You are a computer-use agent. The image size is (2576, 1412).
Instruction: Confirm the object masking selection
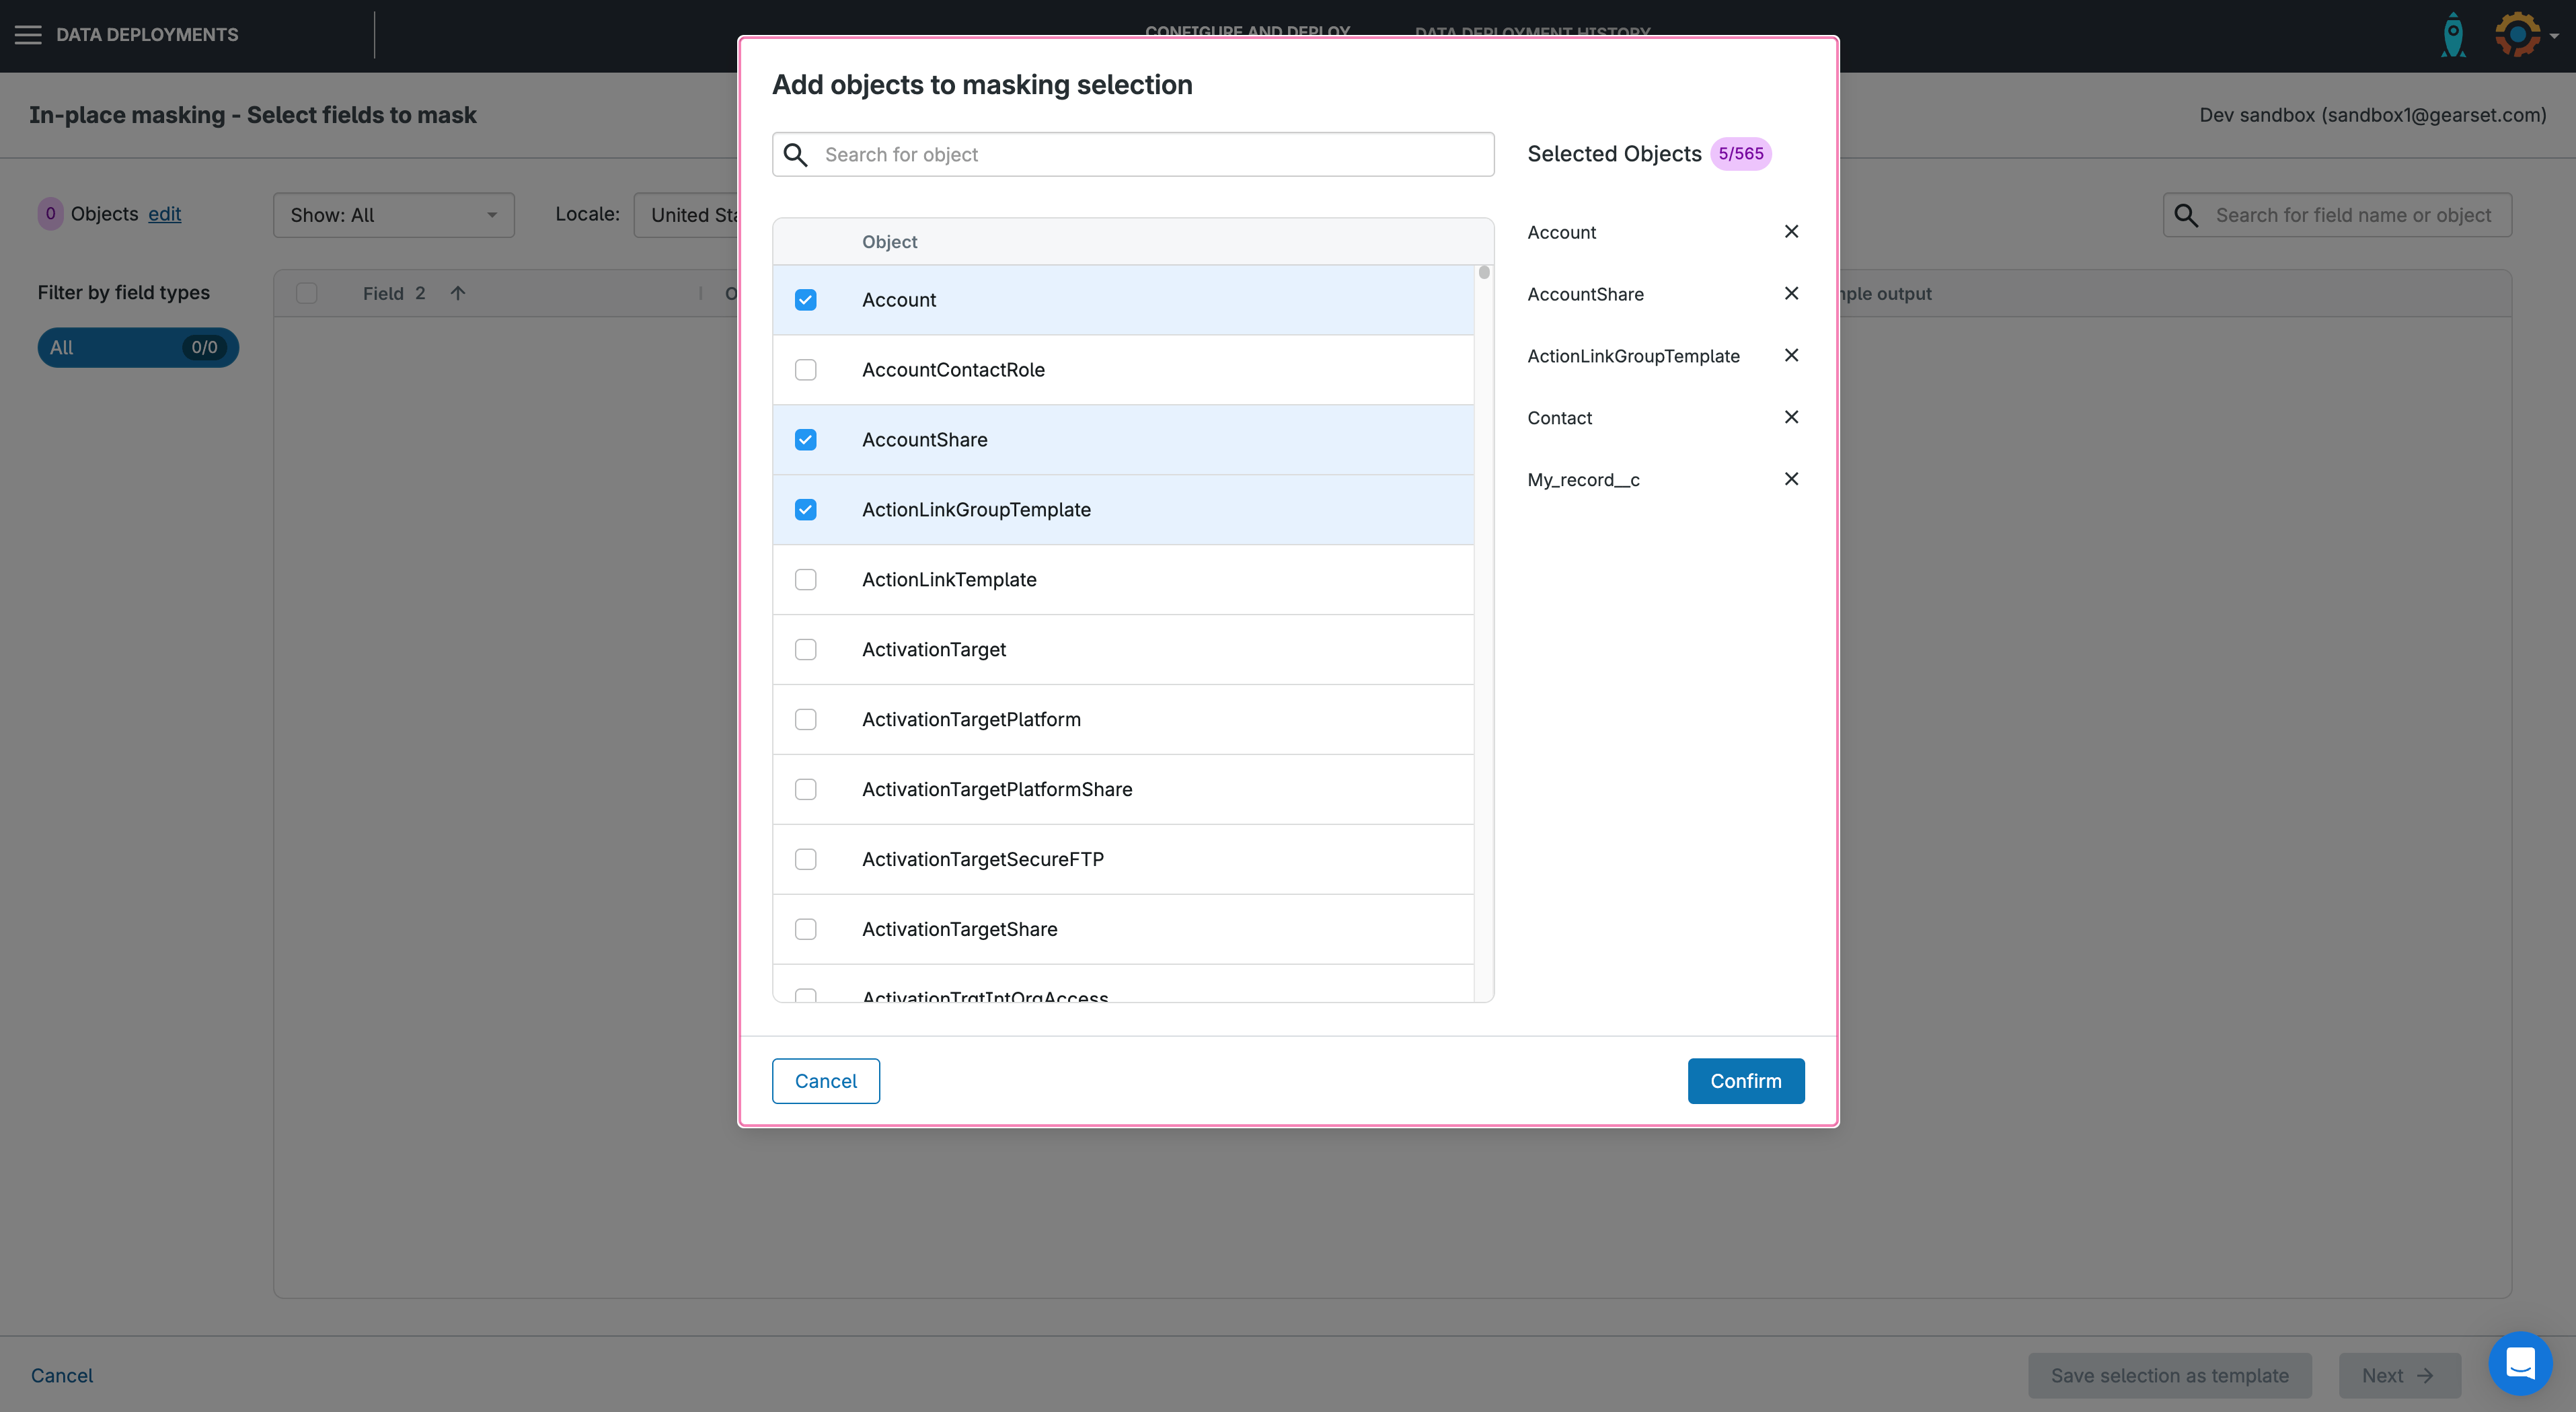(1745, 1081)
